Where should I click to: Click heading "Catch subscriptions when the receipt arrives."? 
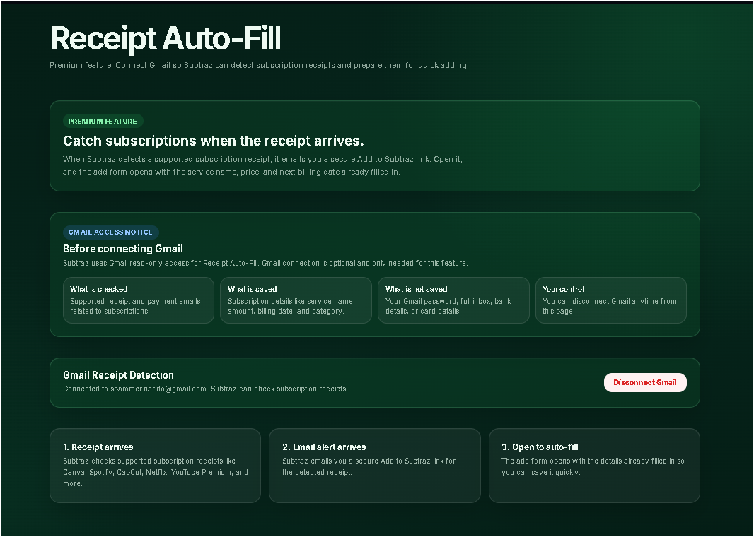(x=213, y=141)
